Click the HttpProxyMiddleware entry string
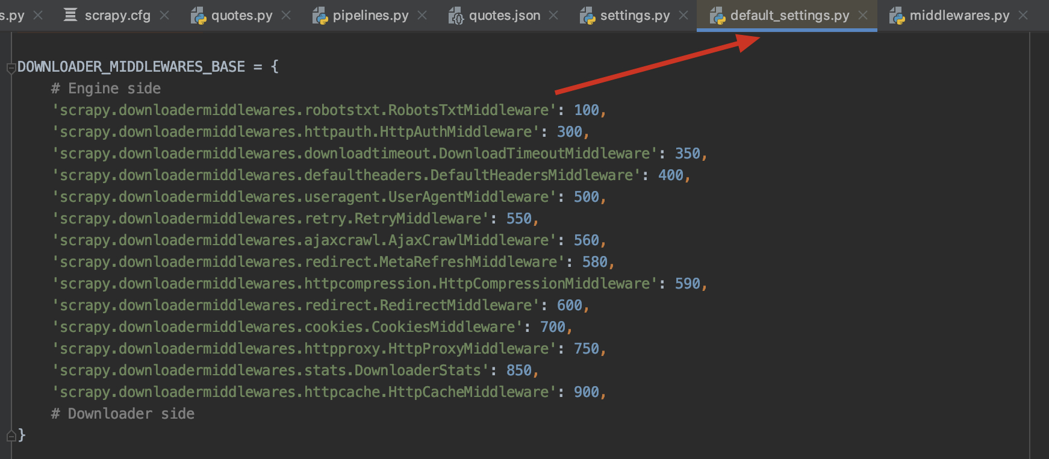This screenshot has width=1049, height=459. point(304,349)
